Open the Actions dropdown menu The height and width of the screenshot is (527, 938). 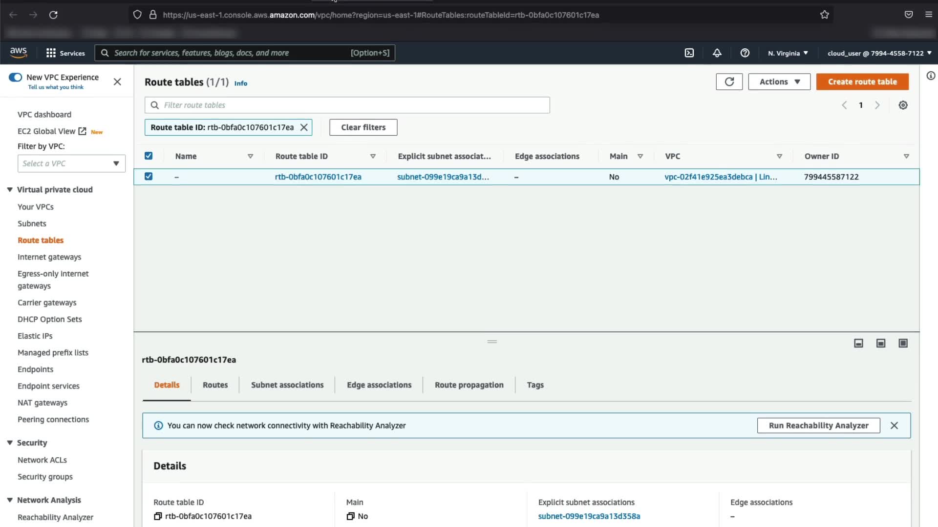pyautogui.click(x=779, y=82)
